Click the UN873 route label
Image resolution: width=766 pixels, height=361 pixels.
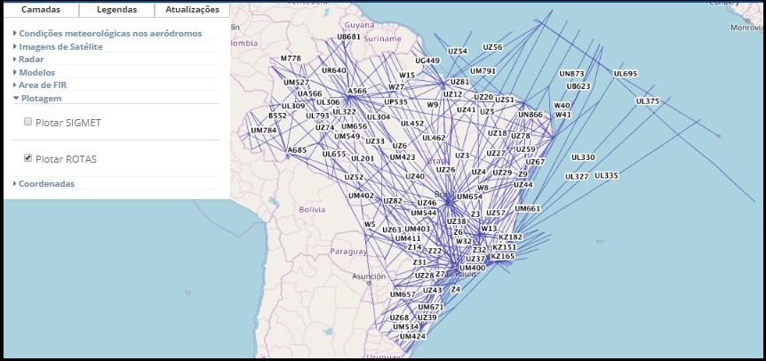(572, 74)
